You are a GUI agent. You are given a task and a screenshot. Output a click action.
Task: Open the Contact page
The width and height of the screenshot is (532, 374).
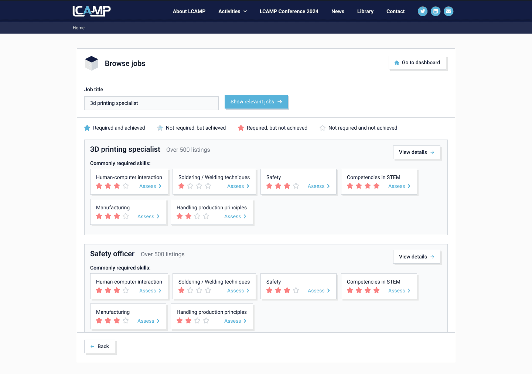click(395, 11)
